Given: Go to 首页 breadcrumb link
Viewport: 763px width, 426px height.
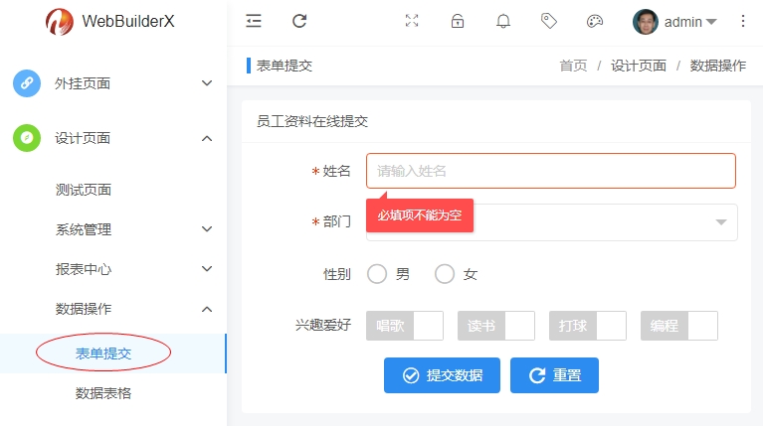Looking at the screenshot, I should (x=573, y=66).
